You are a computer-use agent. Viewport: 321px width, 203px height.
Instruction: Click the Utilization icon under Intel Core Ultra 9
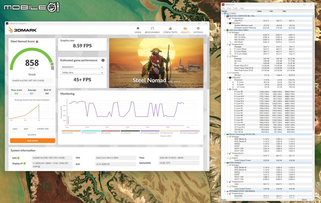pyautogui.click(x=230, y=77)
